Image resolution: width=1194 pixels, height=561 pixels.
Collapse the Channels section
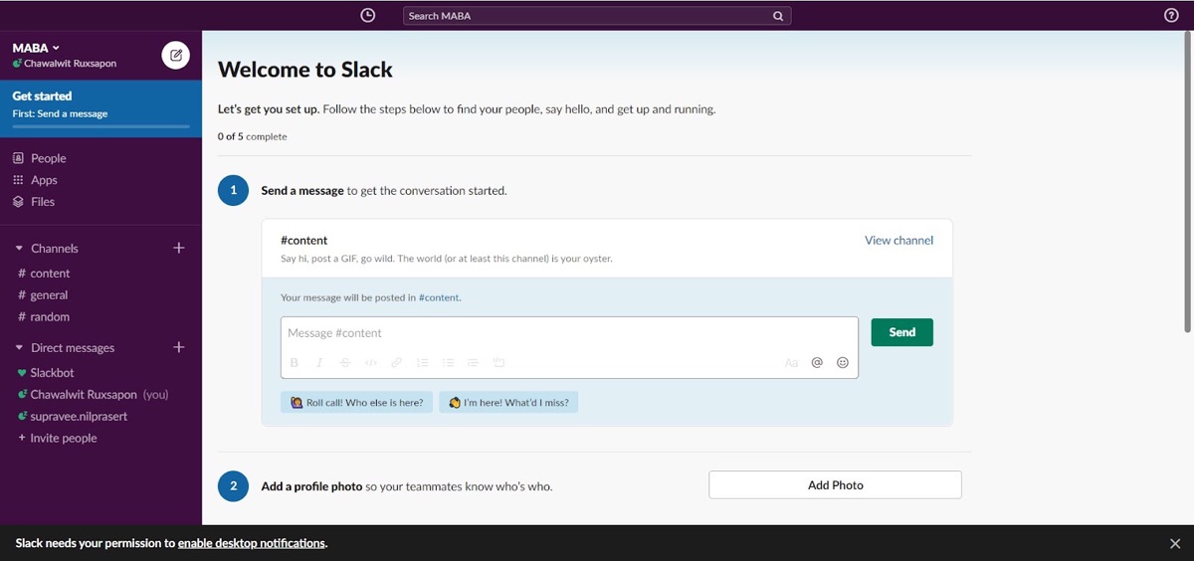point(19,249)
